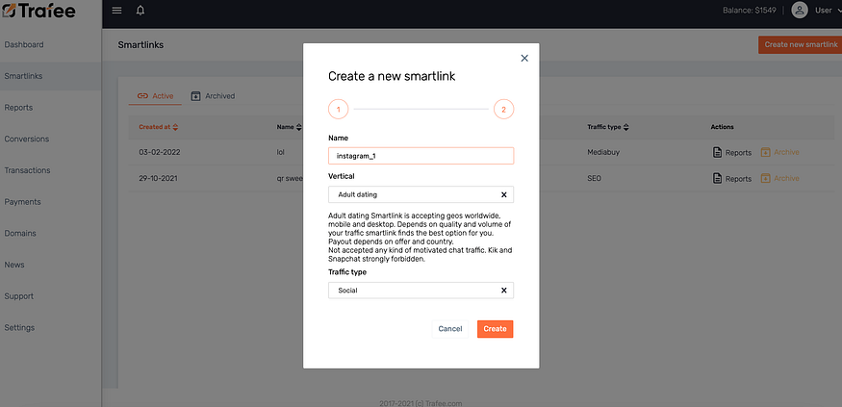Click the Archive icon for the 03-02-2022 row

click(x=766, y=152)
